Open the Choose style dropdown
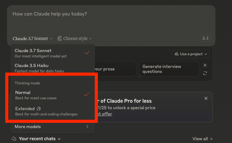This screenshot has height=143, width=232. pyautogui.click(x=75, y=39)
